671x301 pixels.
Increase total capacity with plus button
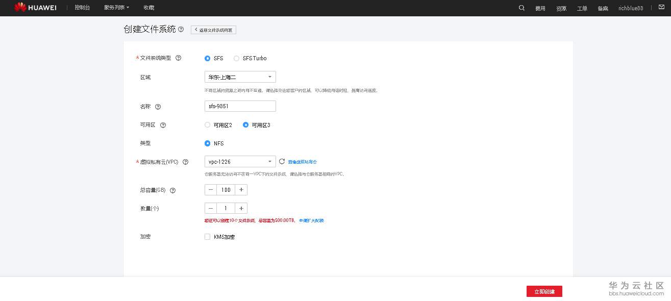click(241, 190)
